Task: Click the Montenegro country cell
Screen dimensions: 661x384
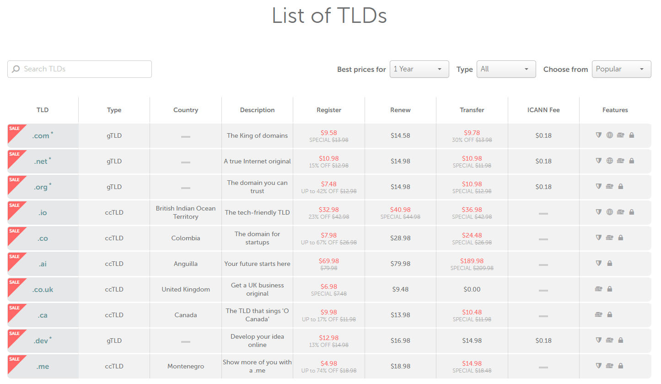Action: click(186, 366)
